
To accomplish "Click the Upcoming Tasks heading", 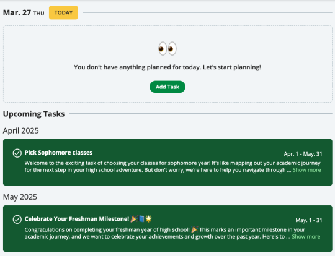I will click(x=33, y=114).
